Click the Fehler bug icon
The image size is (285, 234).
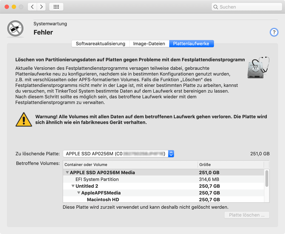point(15,28)
